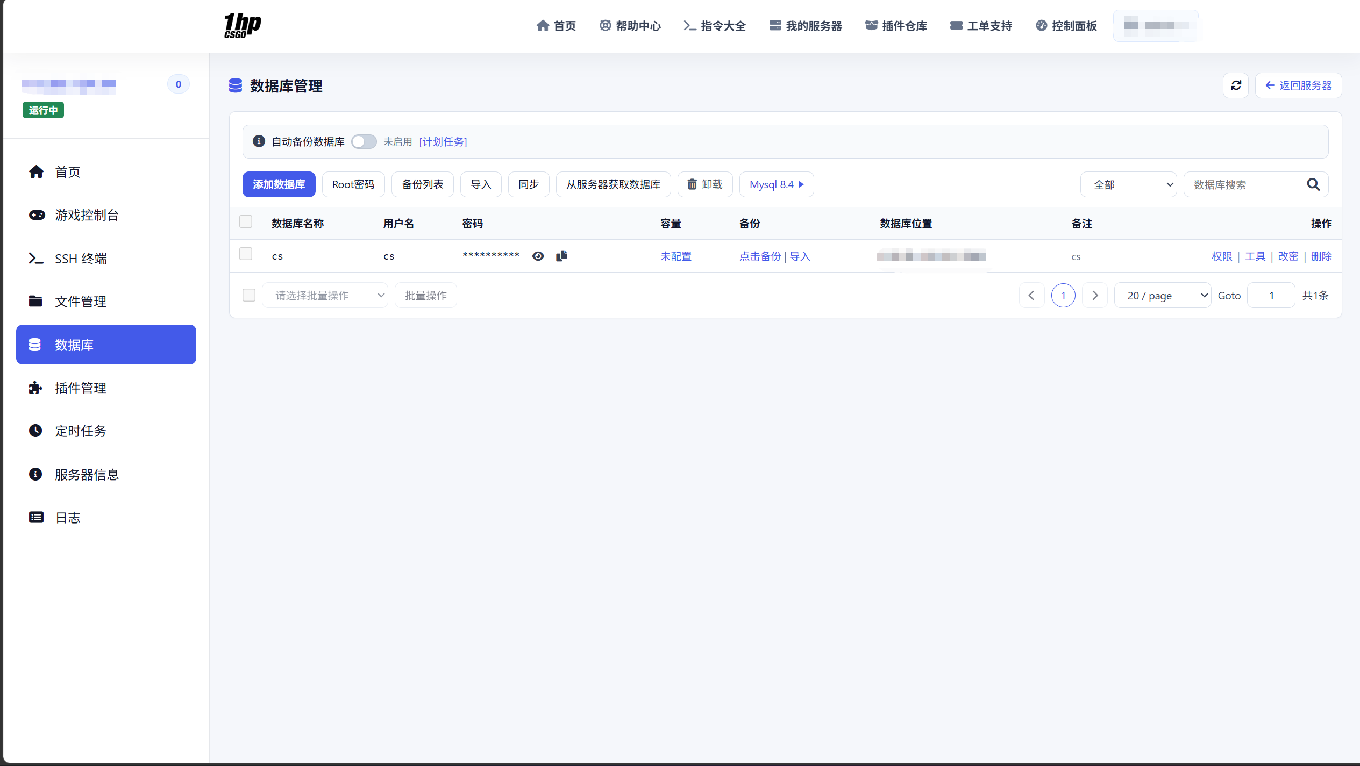Click the 1hp CSGO logo
The width and height of the screenshot is (1360, 766).
point(243,26)
